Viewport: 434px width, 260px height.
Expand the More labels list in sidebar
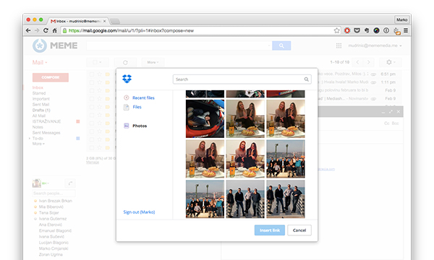38,144
